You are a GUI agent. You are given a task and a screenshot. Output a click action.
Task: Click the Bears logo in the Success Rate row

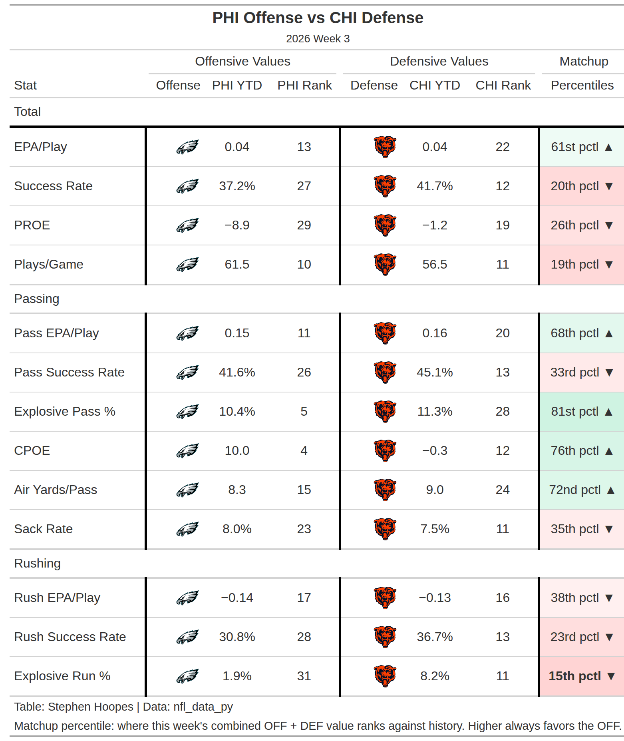[385, 186]
